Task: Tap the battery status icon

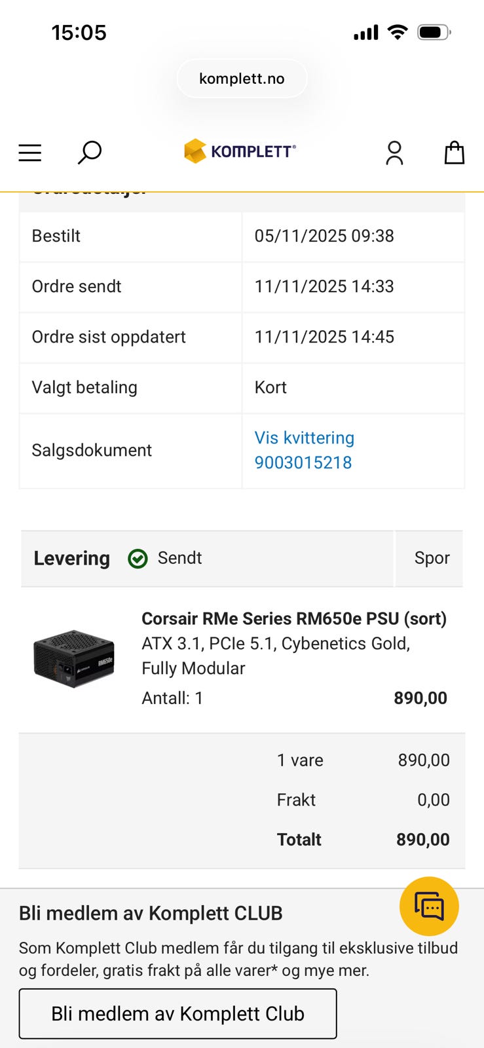Action: click(434, 32)
